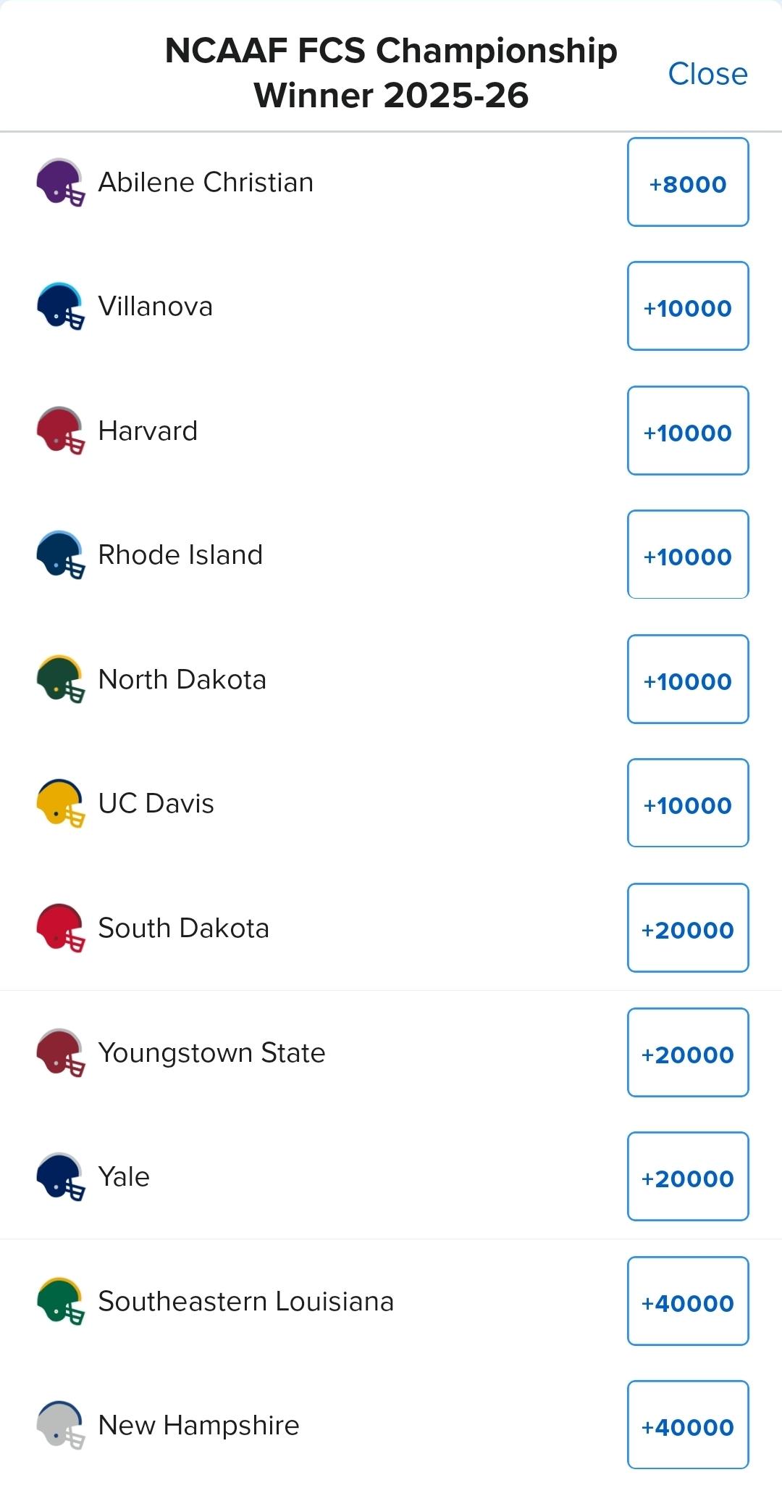Tap Southeastern Louisiana's green helmet icon

click(60, 1302)
